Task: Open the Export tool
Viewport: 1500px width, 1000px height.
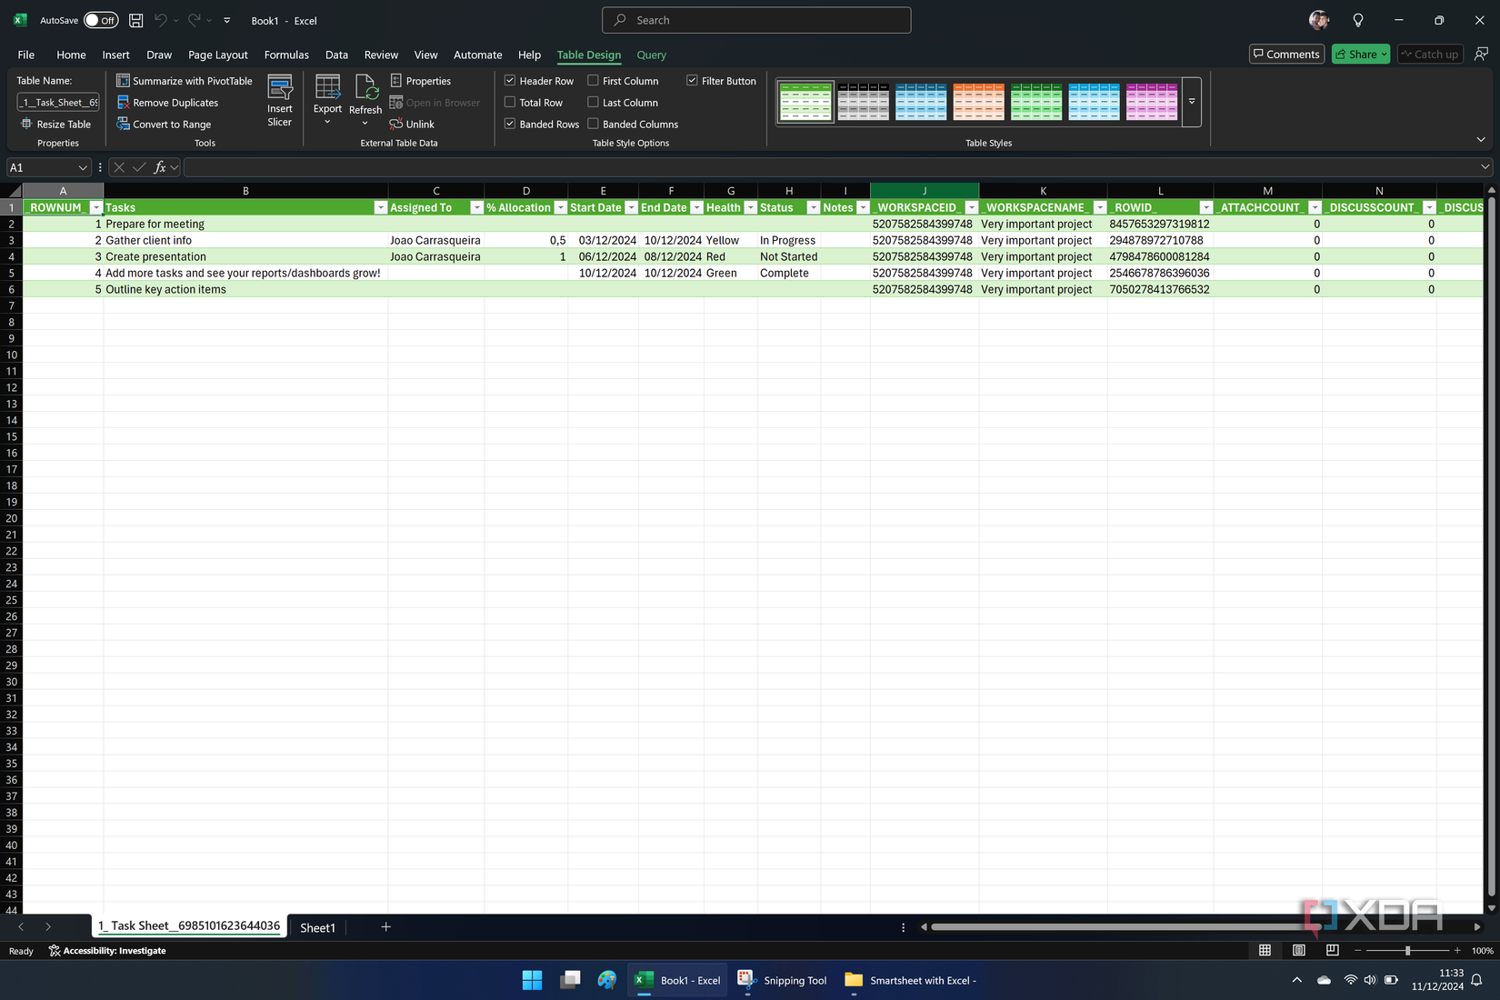Action: (x=327, y=100)
